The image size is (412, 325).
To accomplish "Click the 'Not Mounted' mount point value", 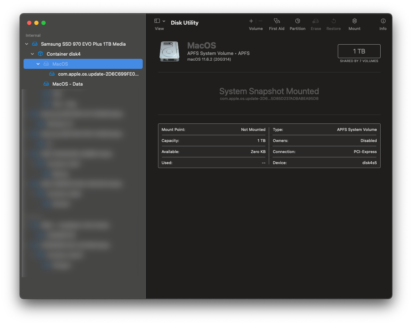I will [x=253, y=130].
